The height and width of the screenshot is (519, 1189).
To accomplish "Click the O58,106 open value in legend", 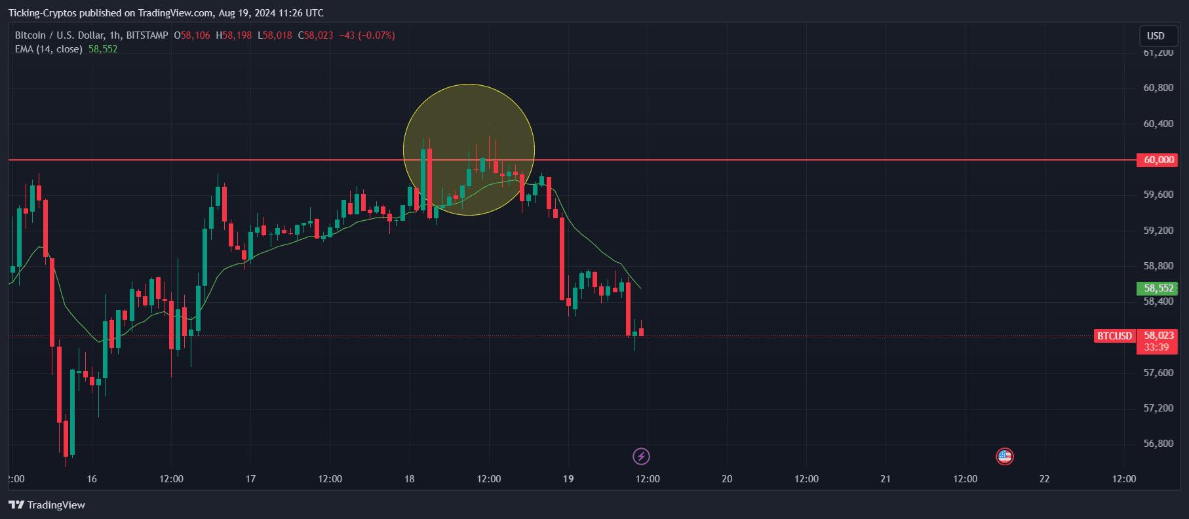I will click(x=192, y=35).
